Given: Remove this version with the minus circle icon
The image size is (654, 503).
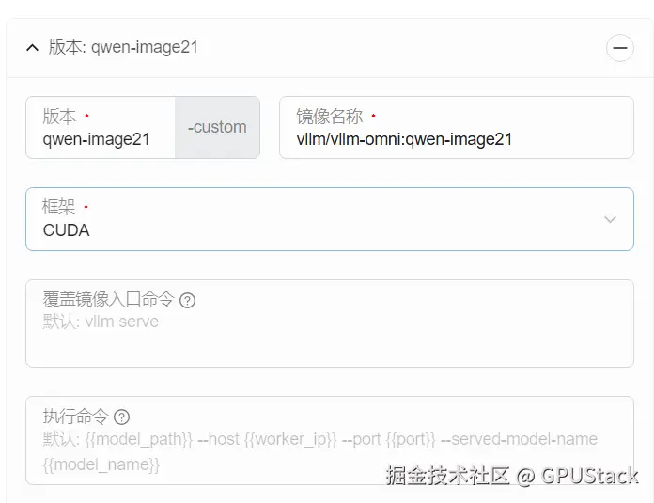Looking at the screenshot, I should click(x=620, y=48).
